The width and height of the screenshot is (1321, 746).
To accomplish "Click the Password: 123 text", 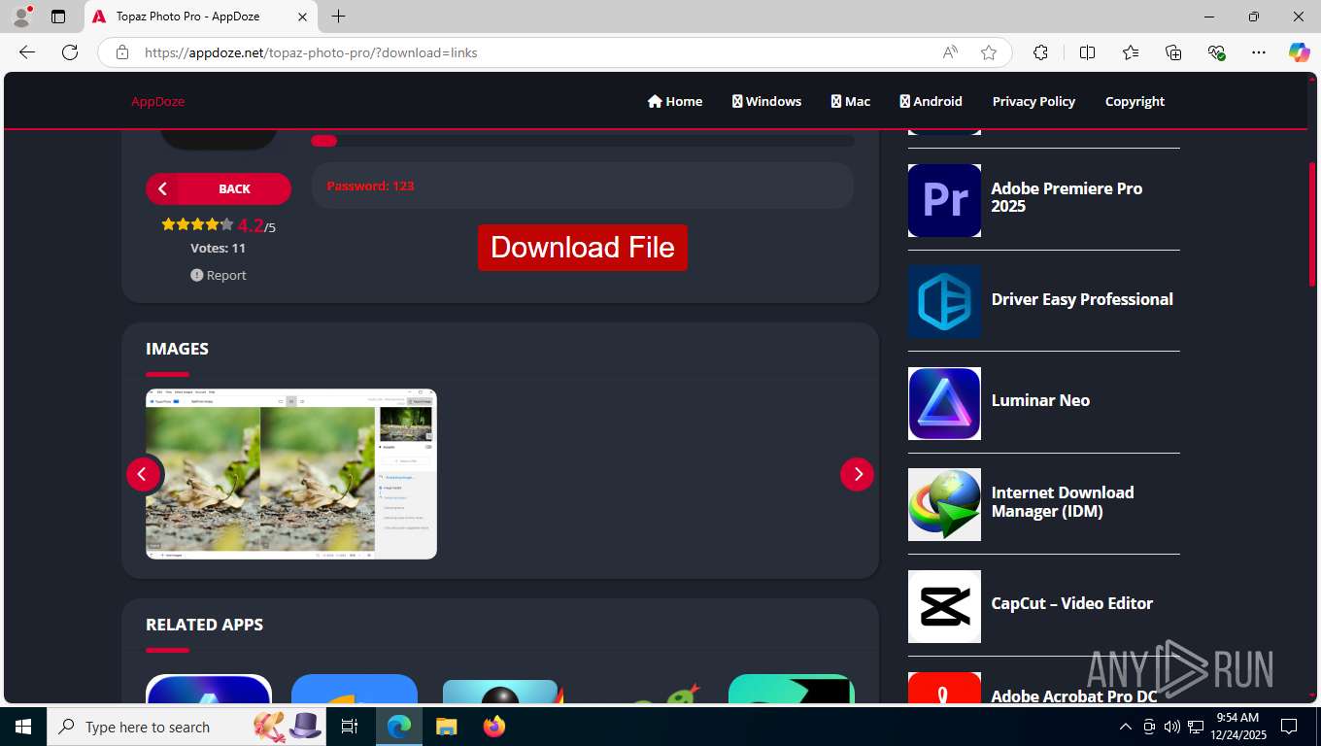I will pos(370,186).
